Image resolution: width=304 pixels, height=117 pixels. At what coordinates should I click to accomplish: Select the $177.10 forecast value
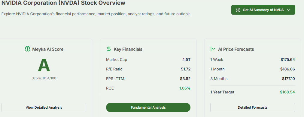[x=288, y=78]
